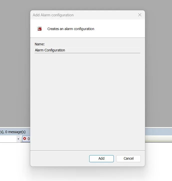Image resolution: width=172 pixels, height=181 pixels.
Task: Cancel the Add Alarm configuration dialog
Action: coord(128,158)
